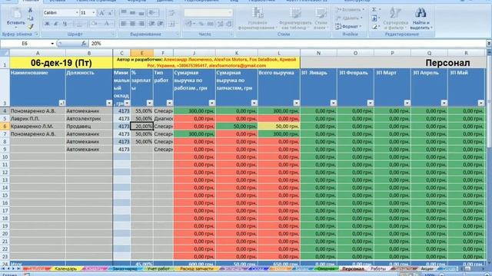This screenshot has width=492, height=276.
Task: Decrease cell indent
Action: 152,24
